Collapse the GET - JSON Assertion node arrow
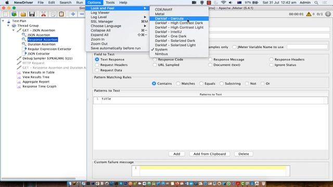 point(14,30)
